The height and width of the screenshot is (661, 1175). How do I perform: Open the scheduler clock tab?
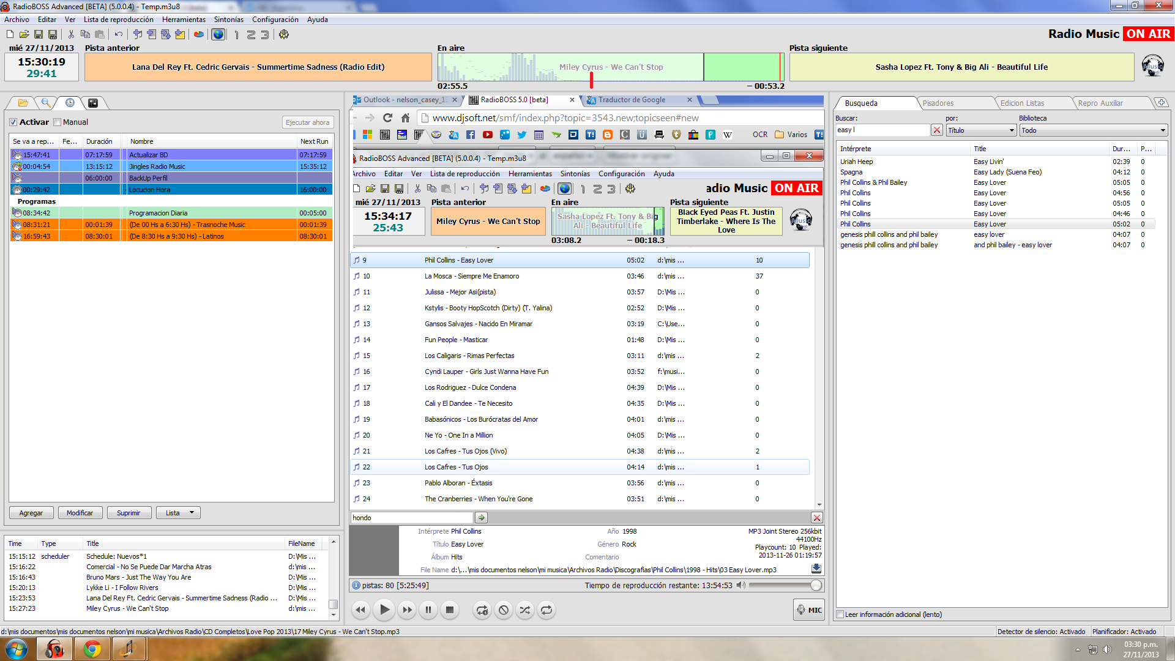point(70,103)
